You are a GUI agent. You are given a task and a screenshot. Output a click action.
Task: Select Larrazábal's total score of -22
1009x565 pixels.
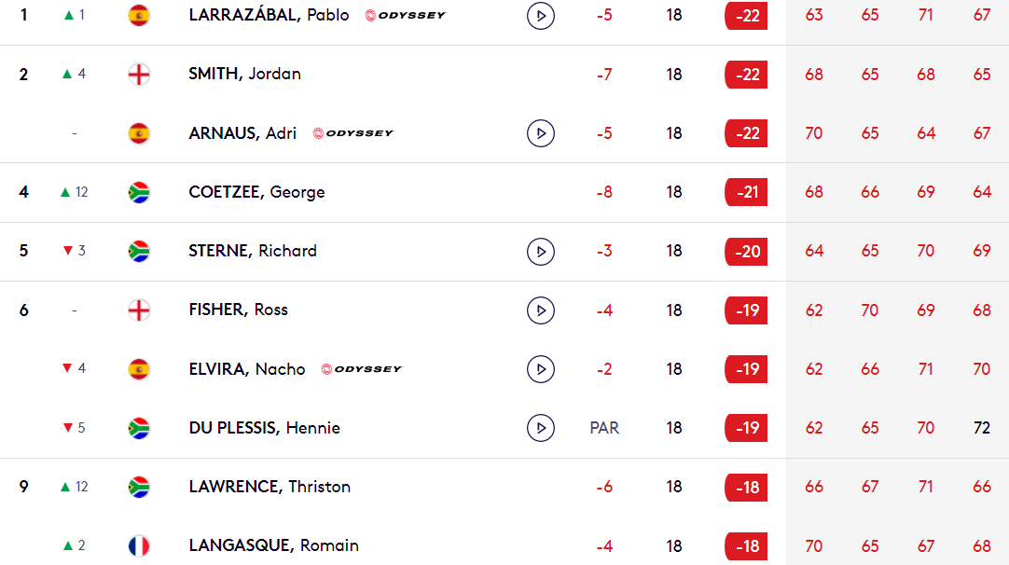pyautogui.click(x=746, y=16)
